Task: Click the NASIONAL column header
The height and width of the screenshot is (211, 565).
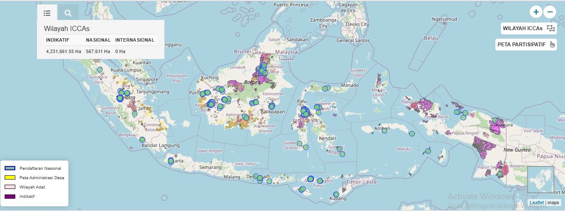Action: tap(98, 40)
